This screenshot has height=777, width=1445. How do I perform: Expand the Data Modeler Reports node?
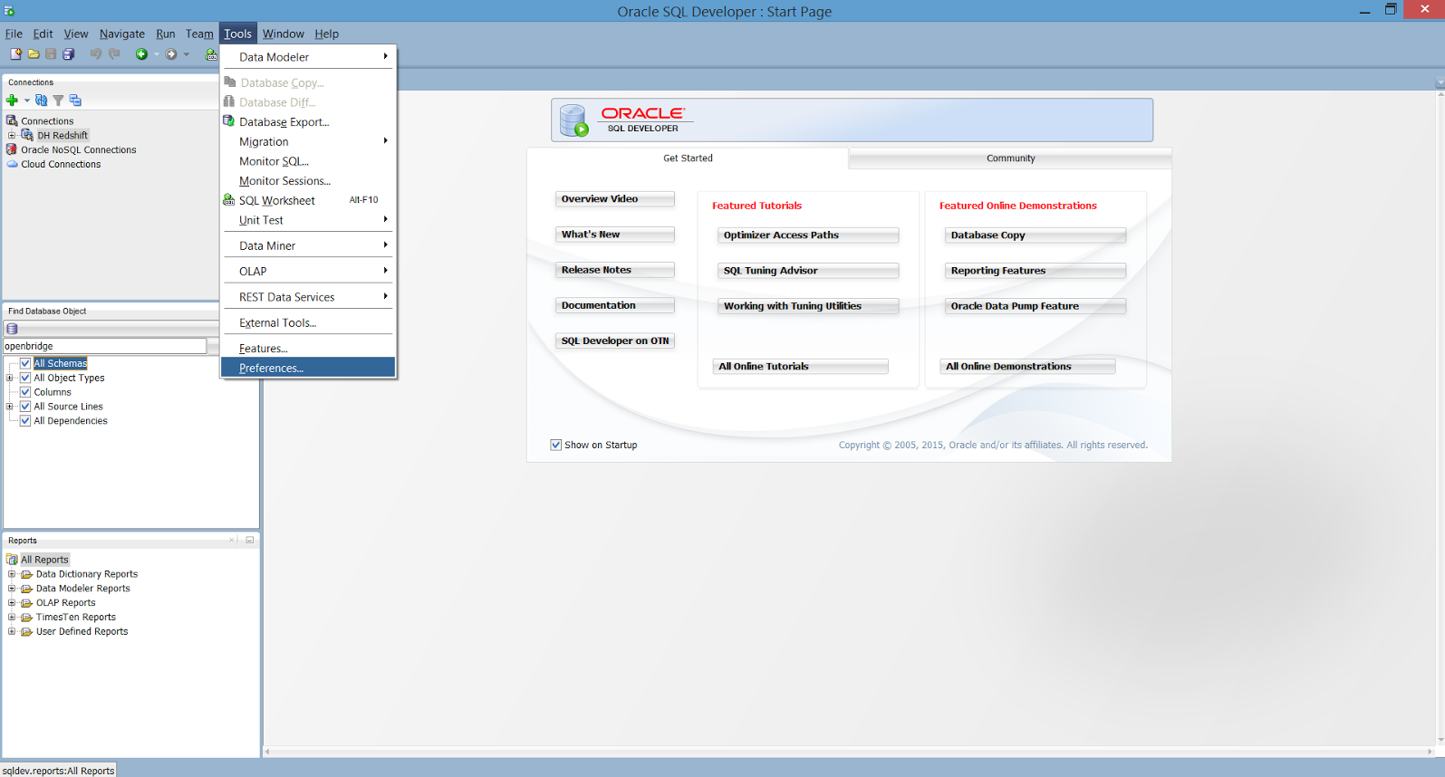(12, 589)
